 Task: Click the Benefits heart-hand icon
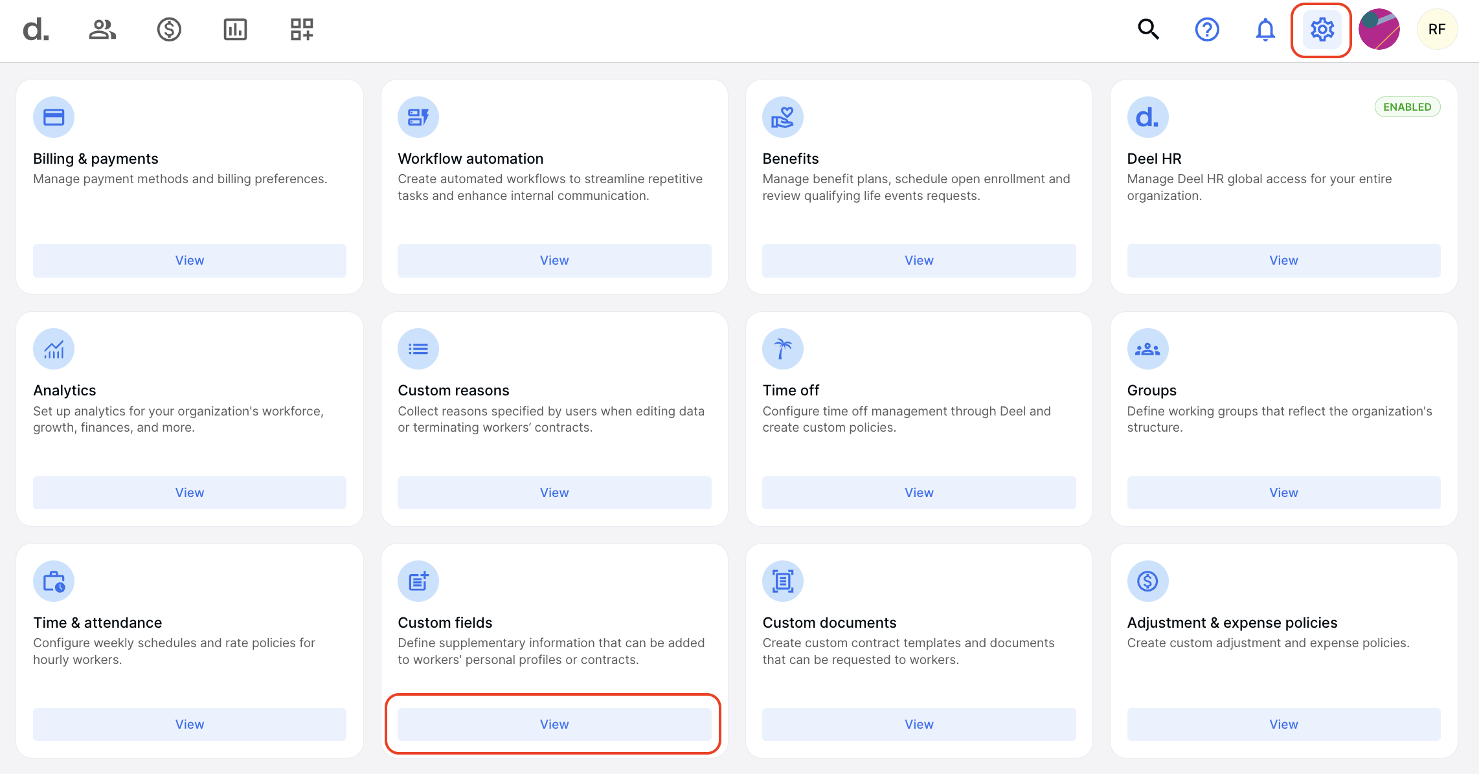783,116
